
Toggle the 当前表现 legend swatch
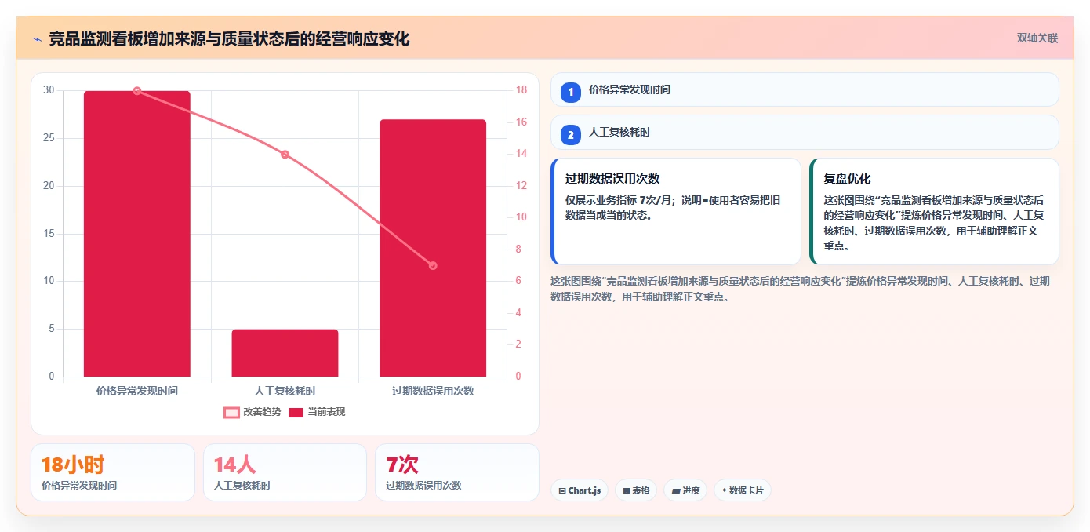(296, 413)
